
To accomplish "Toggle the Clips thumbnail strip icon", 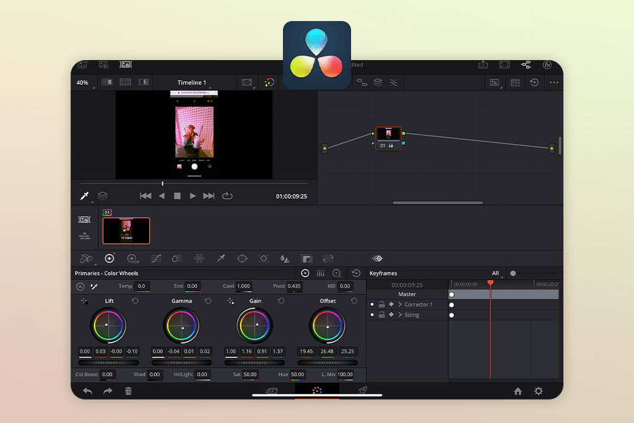I will point(125,64).
